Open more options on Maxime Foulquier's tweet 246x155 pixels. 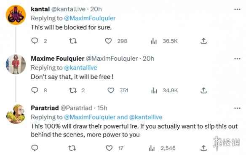[x=238, y=59]
